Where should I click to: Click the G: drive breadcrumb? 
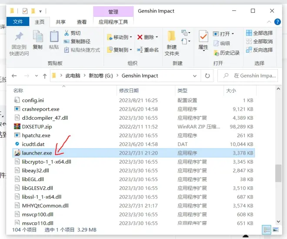(101, 76)
